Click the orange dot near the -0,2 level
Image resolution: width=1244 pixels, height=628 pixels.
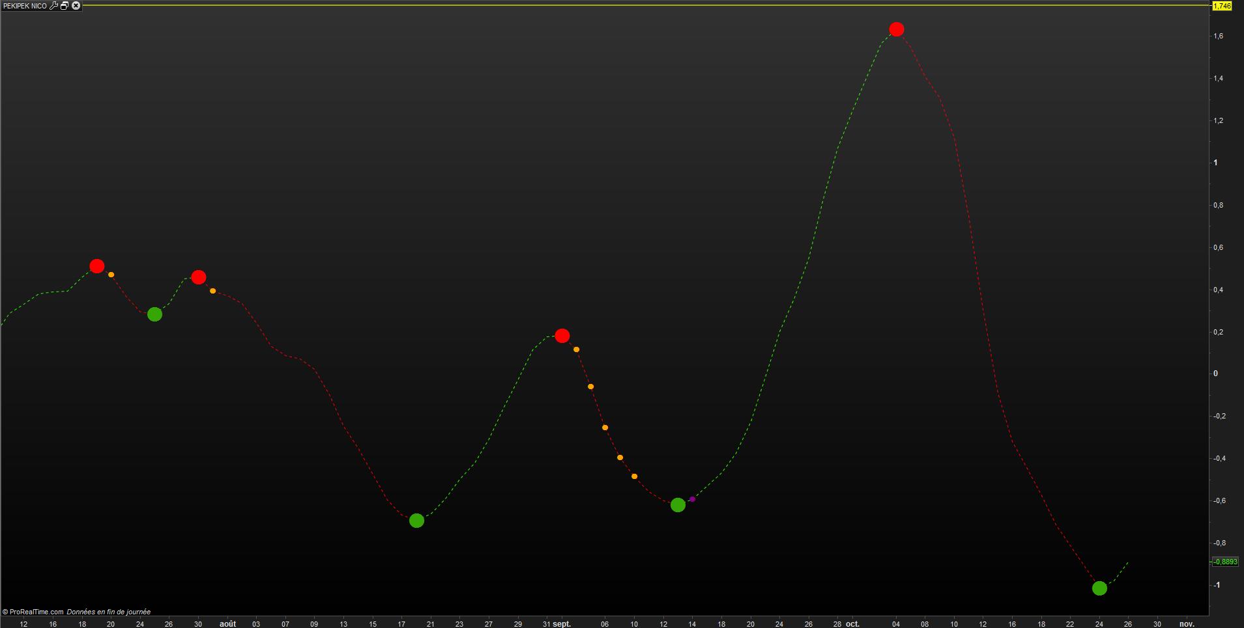point(605,428)
